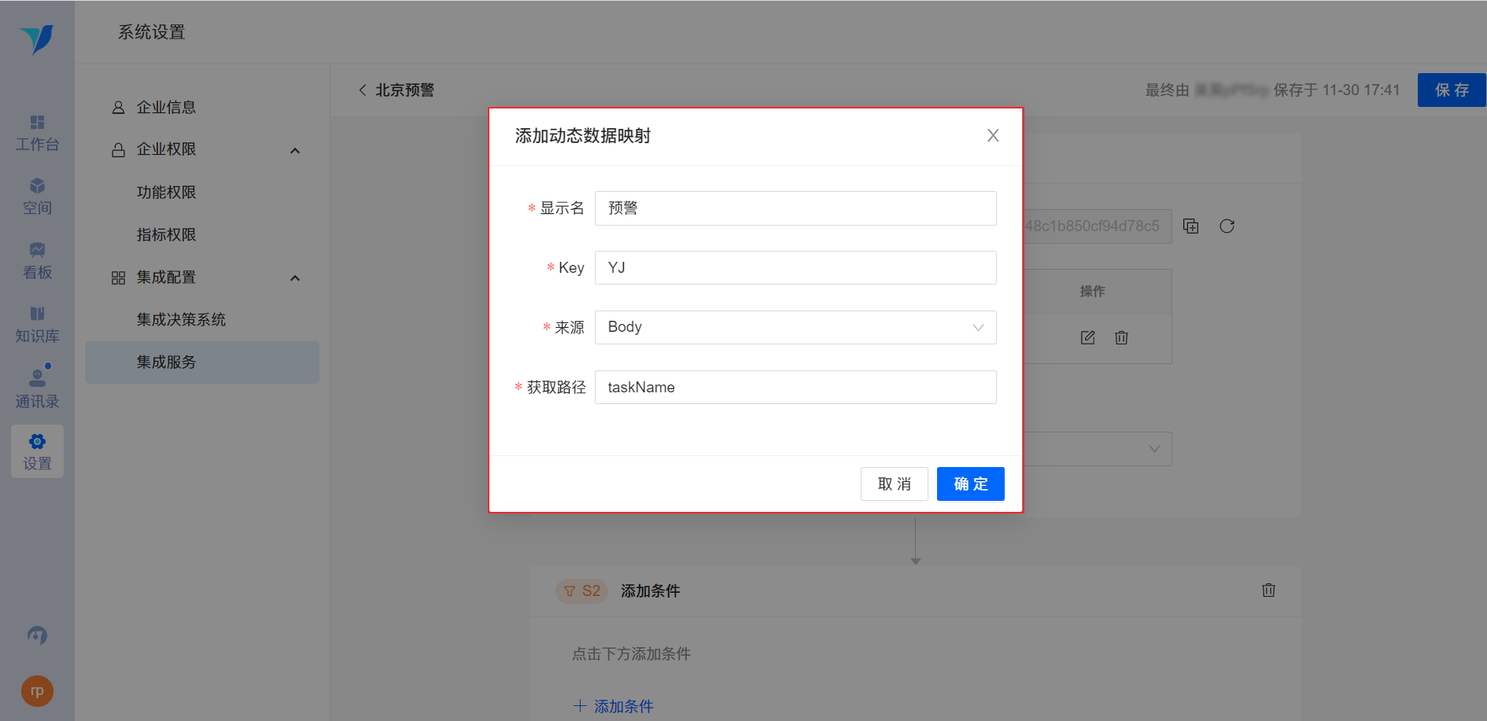Click the Key input field

click(x=795, y=267)
